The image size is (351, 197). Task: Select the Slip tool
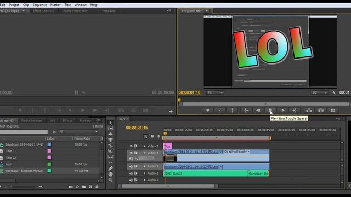click(110, 157)
